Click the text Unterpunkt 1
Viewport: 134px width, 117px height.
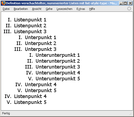[x=41, y=37]
